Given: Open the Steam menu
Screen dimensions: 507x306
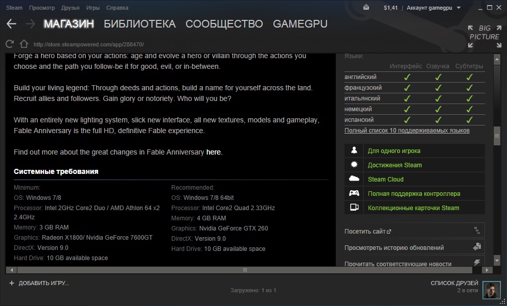Looking at the screenshot, I should click(x=14, y=8).
